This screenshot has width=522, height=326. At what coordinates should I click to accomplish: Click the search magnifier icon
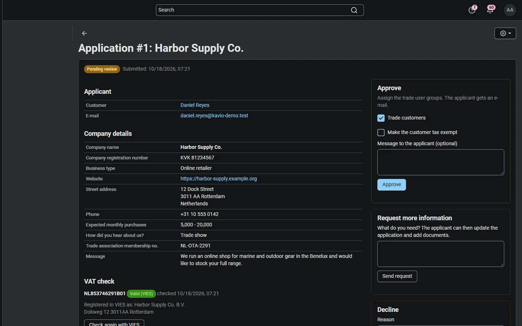tap(354, 10)
